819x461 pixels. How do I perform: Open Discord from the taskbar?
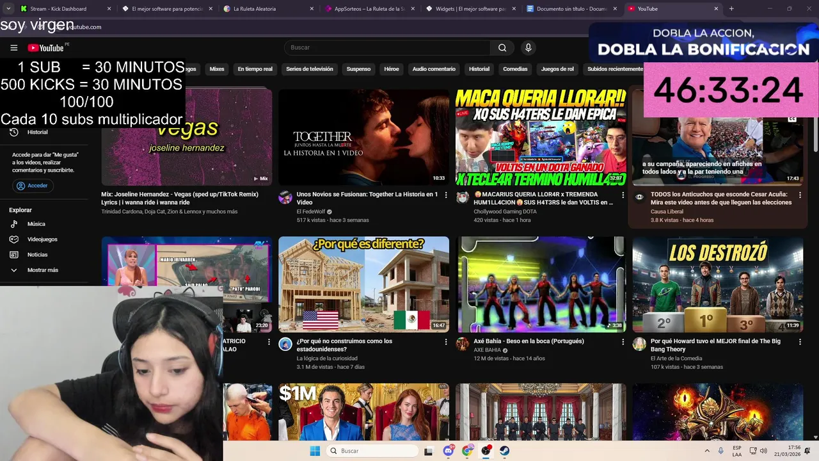tap(449, 451)
